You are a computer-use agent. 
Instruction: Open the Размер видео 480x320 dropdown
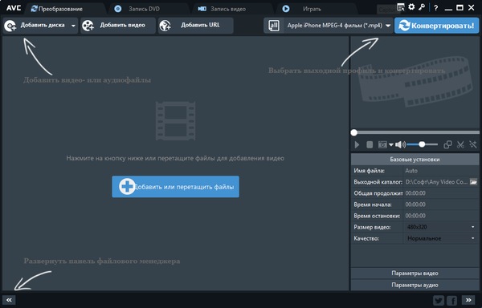[441, 227]
